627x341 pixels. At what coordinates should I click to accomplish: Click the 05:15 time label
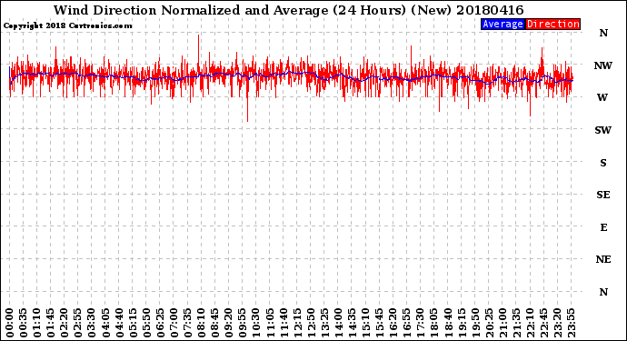click(133, 323)
